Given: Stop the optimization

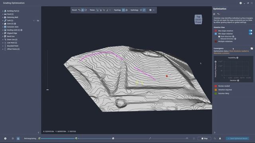Looking at the screenshot, I should 204,139.
